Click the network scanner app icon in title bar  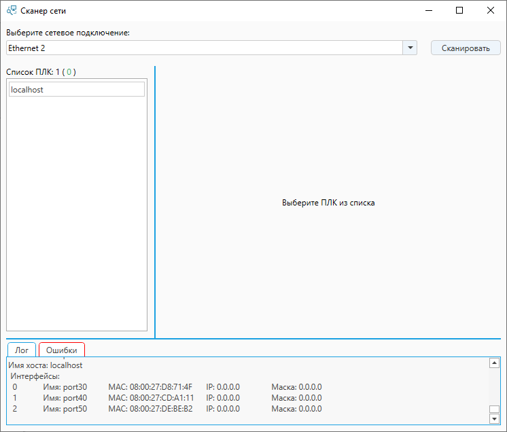[11, 11]
